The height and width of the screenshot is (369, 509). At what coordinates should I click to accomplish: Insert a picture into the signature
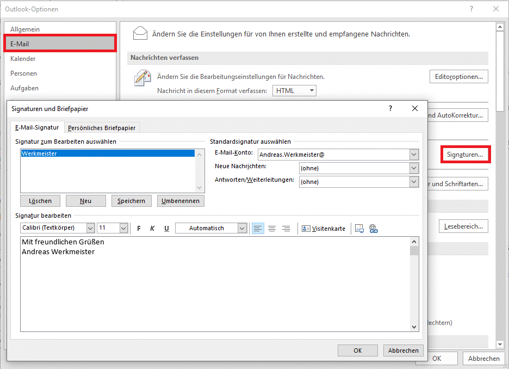359,229
